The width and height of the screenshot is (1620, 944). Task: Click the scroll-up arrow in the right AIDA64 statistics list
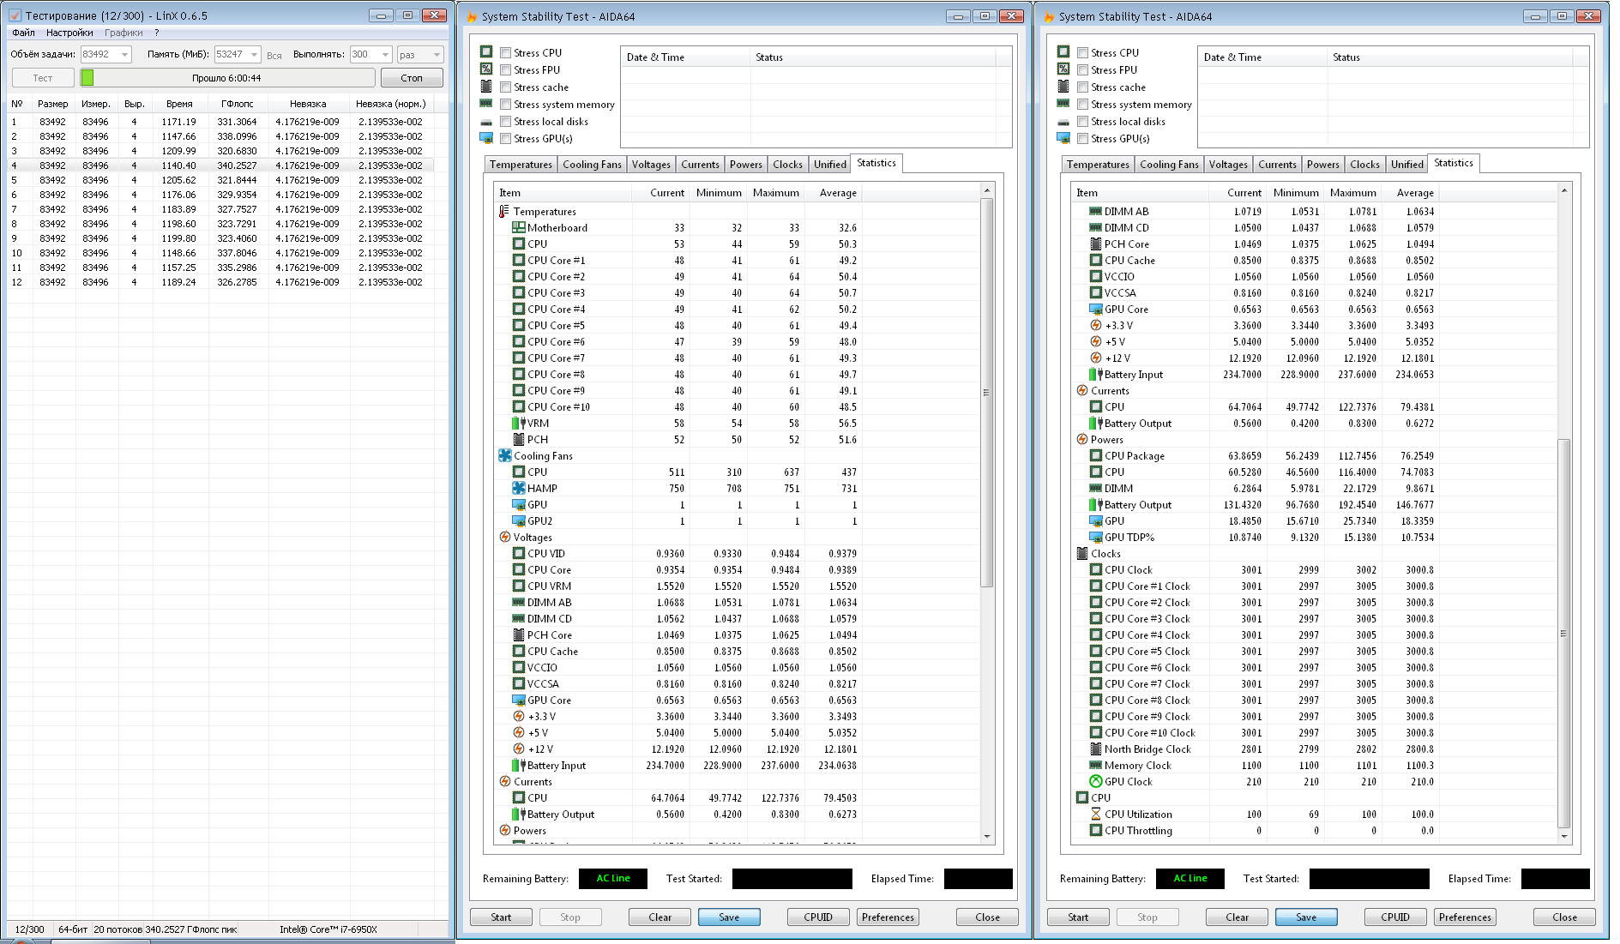(1563, 190)
